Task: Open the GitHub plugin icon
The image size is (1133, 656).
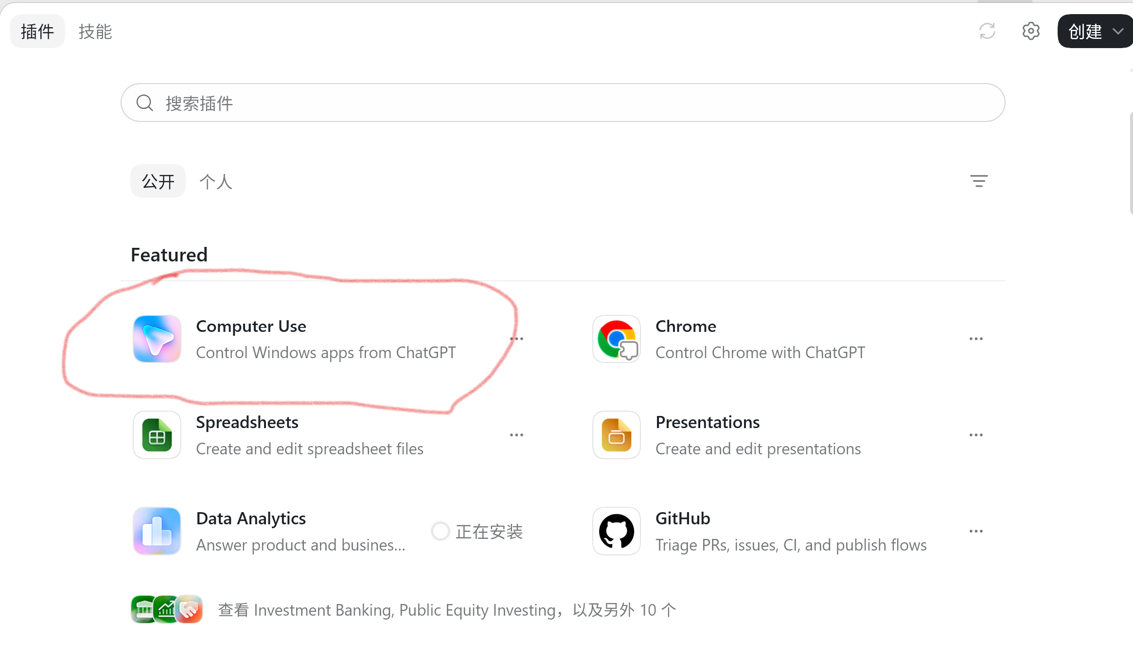Action: click(617, 531)
